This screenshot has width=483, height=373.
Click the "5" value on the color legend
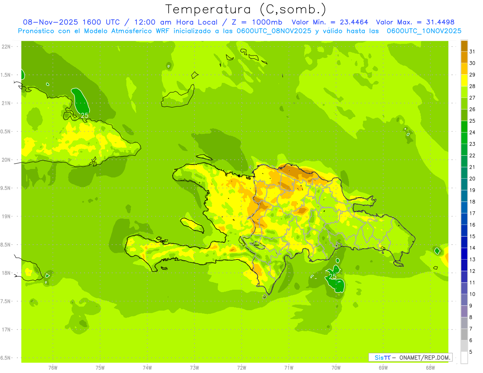[x=471, y=352]
